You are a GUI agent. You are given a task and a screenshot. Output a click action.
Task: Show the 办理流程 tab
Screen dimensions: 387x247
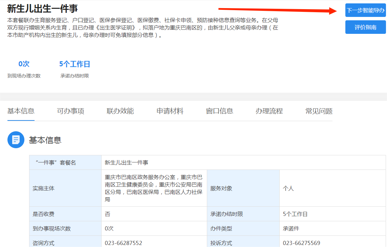point(269,111)
